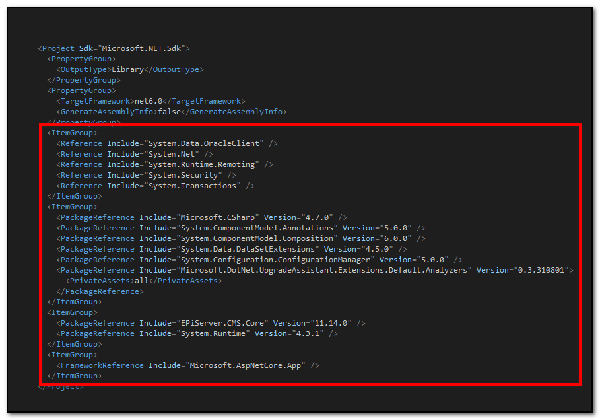Screen dimensions: 600x420
Task: Click the "System.Data.OracleClient" reference name
Action: pos(204,143)
